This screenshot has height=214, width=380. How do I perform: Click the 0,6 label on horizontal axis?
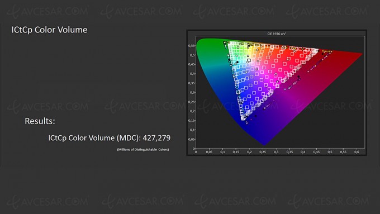coord(357,152)
